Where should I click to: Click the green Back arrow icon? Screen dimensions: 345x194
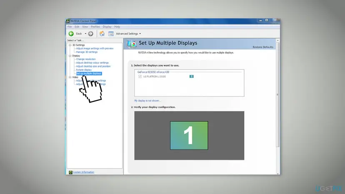(71, 34)
